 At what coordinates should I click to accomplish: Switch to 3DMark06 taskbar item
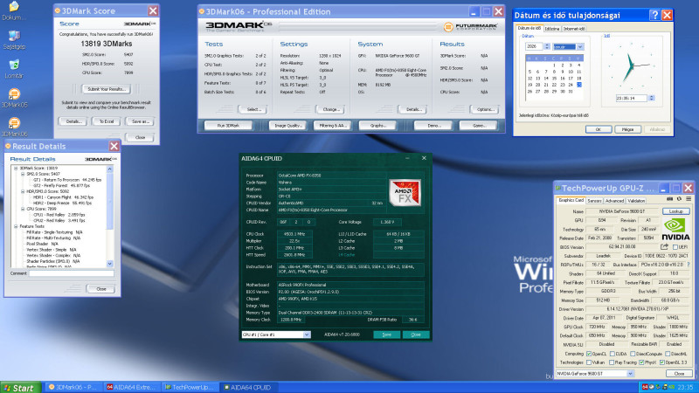click(73, 387)
